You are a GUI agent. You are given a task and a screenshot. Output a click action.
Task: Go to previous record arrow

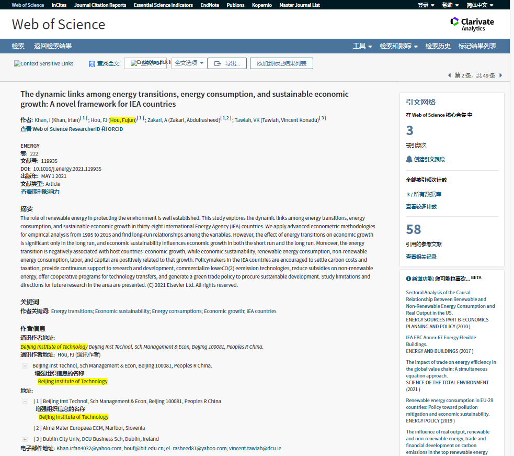tap(449, 75)
